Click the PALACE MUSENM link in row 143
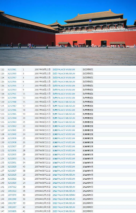This screenshot has height=213, width=136. tap(64, 195)
